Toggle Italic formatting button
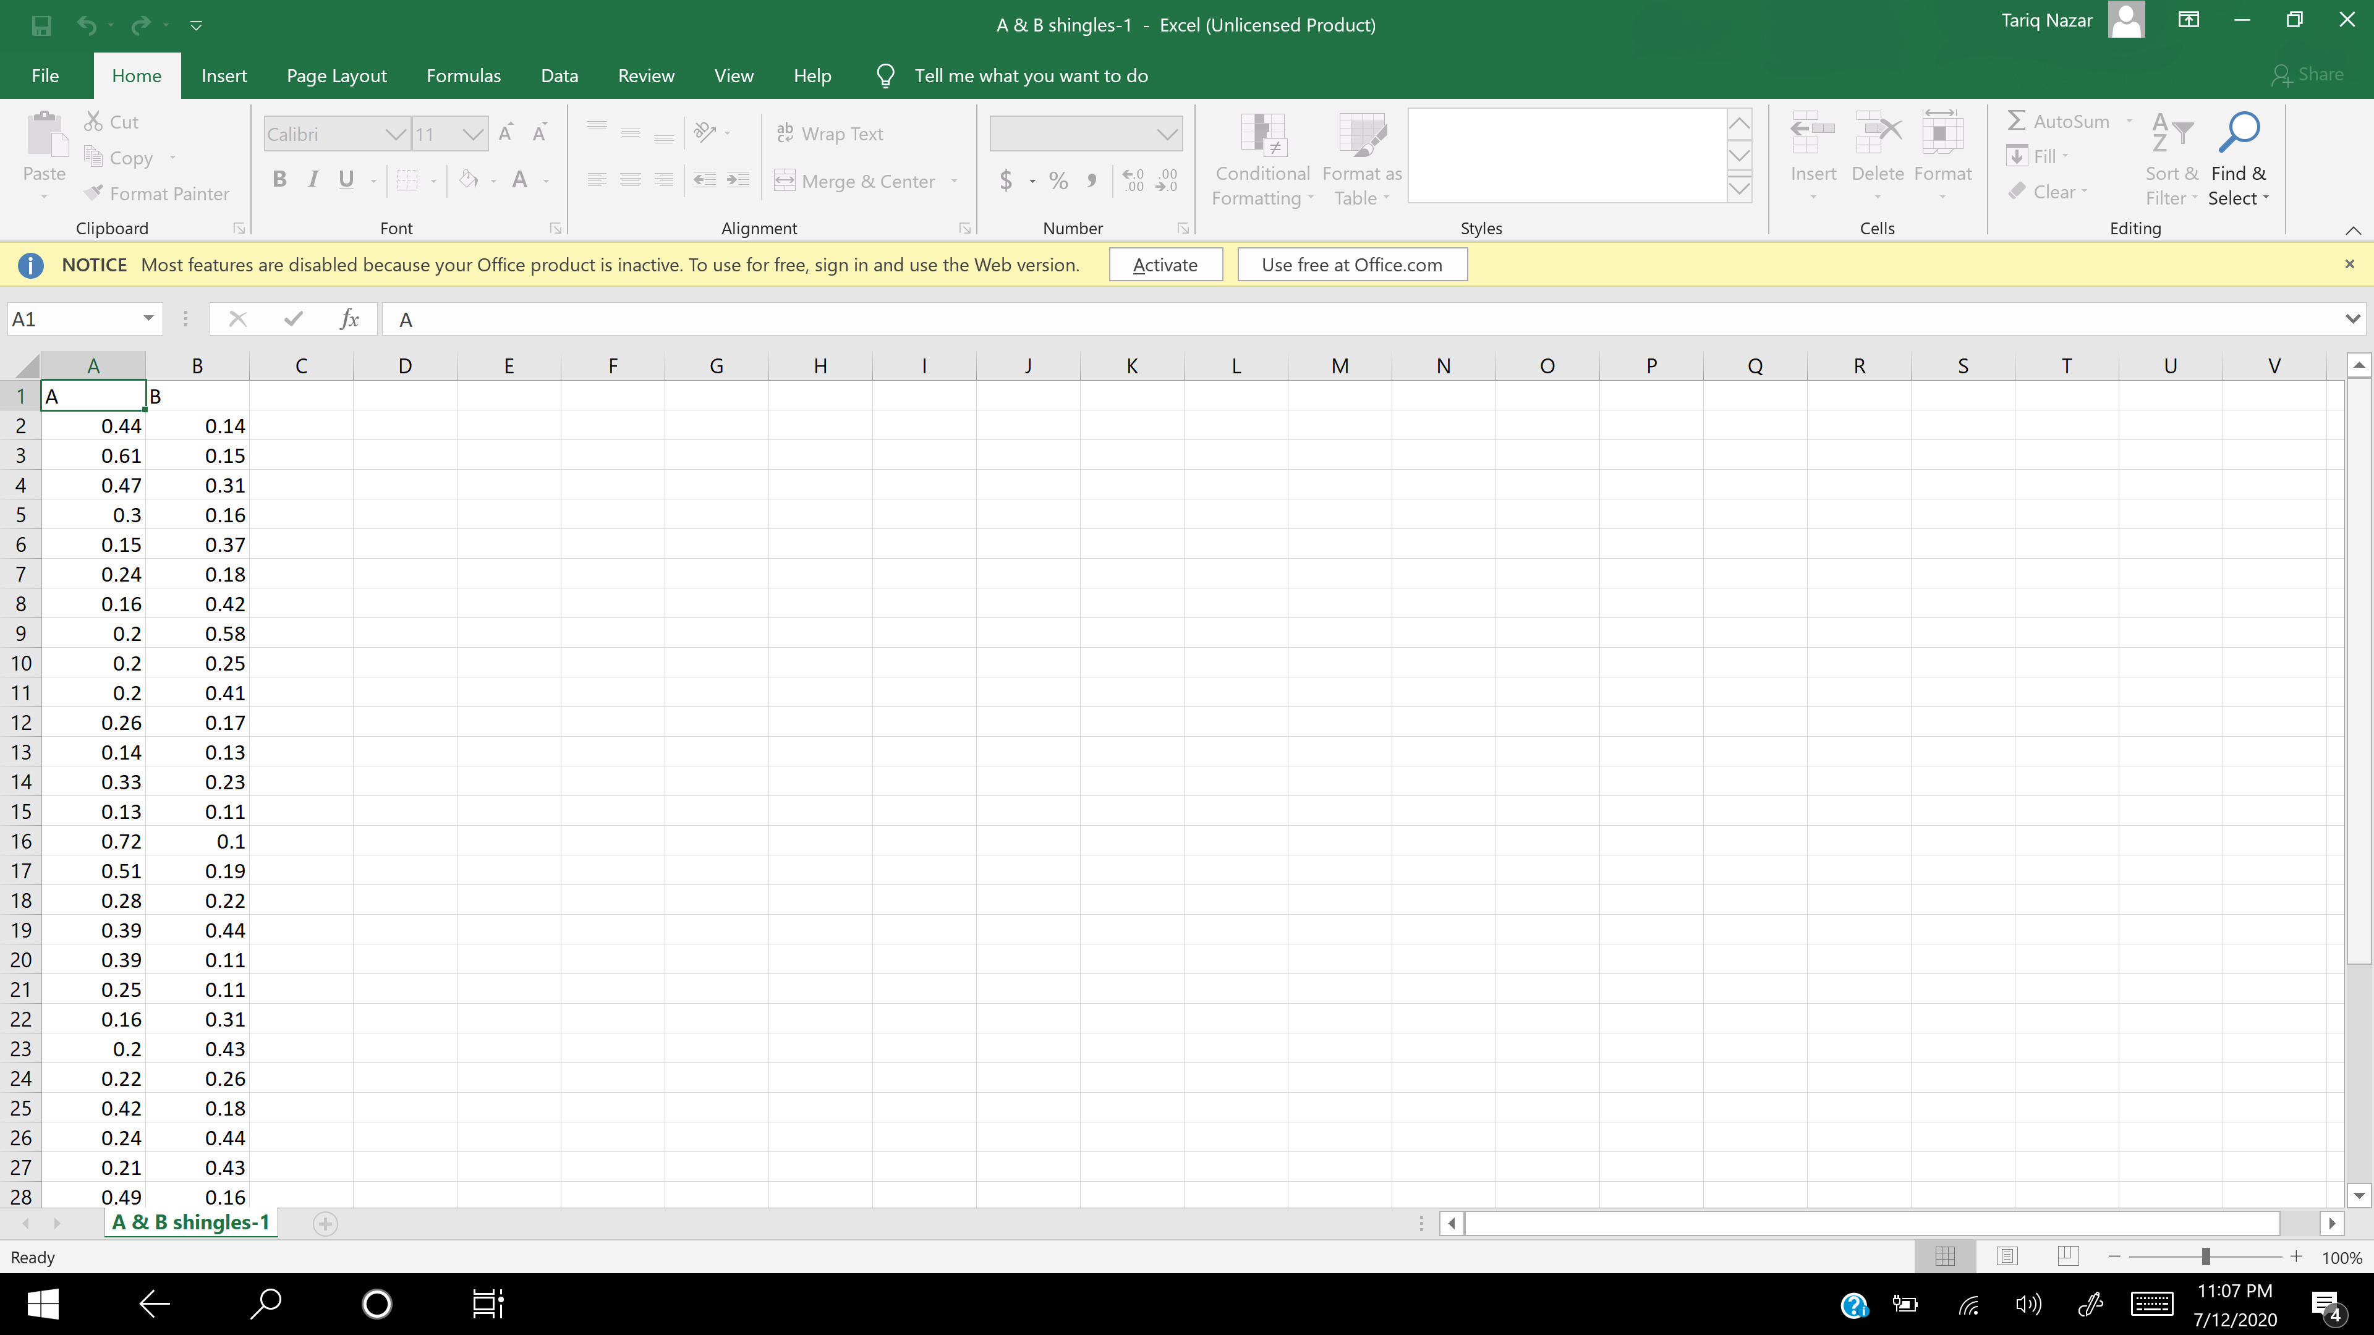This screenshot has height=1335, width=2374. [313, 180]
